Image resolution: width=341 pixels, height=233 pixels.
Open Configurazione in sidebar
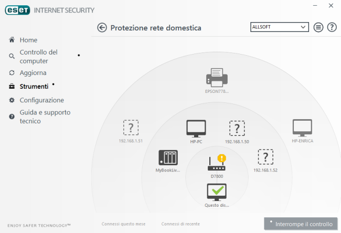42,100
